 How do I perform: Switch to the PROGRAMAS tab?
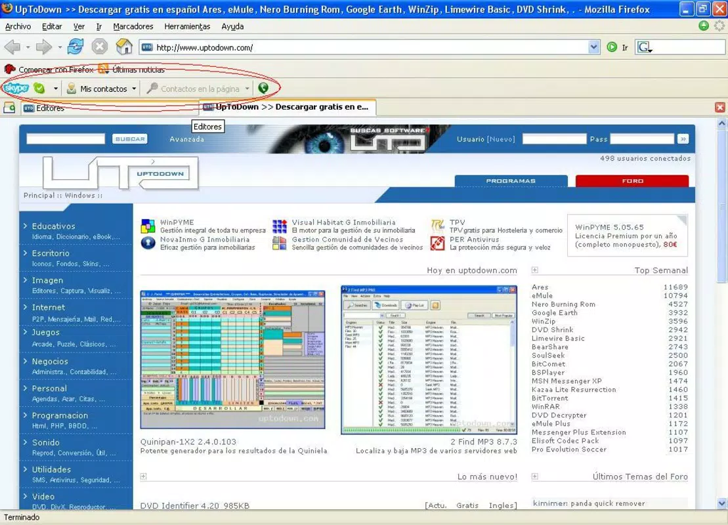pos(511,180)
